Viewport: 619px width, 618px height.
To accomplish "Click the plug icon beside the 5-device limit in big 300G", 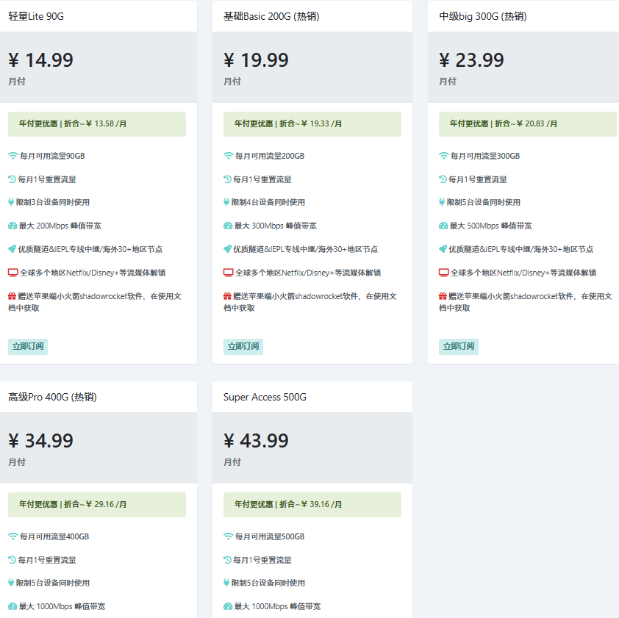I will (442, 203).
